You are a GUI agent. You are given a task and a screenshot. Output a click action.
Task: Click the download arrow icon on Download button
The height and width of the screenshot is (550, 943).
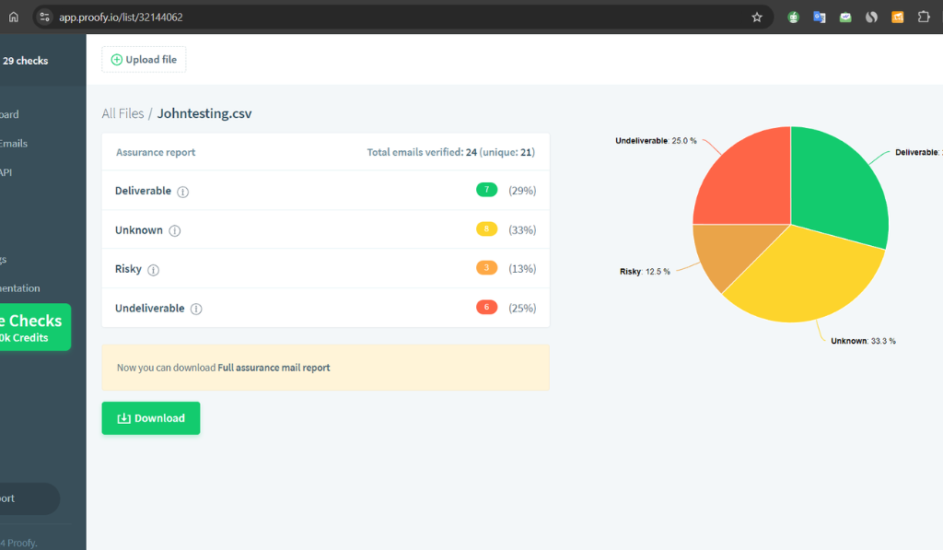pos(124,418)
